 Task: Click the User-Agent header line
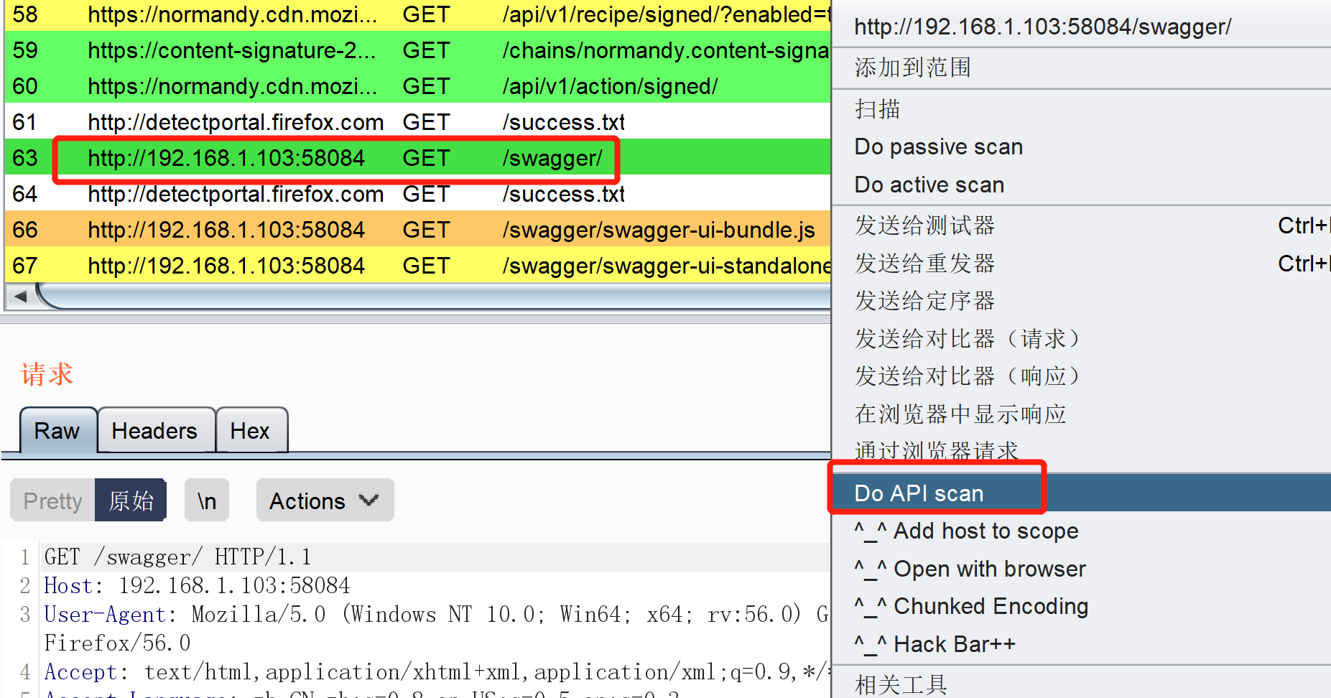[435, 615]
